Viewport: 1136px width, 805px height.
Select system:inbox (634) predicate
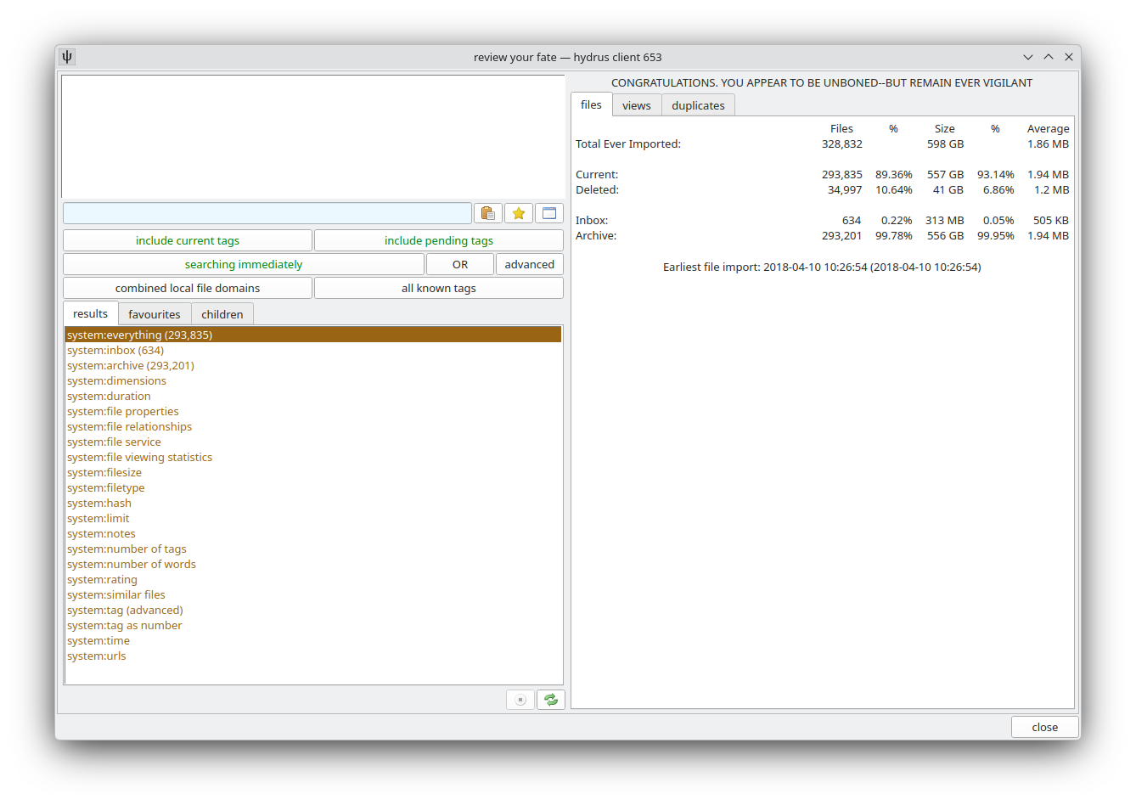tap(313, 350)
